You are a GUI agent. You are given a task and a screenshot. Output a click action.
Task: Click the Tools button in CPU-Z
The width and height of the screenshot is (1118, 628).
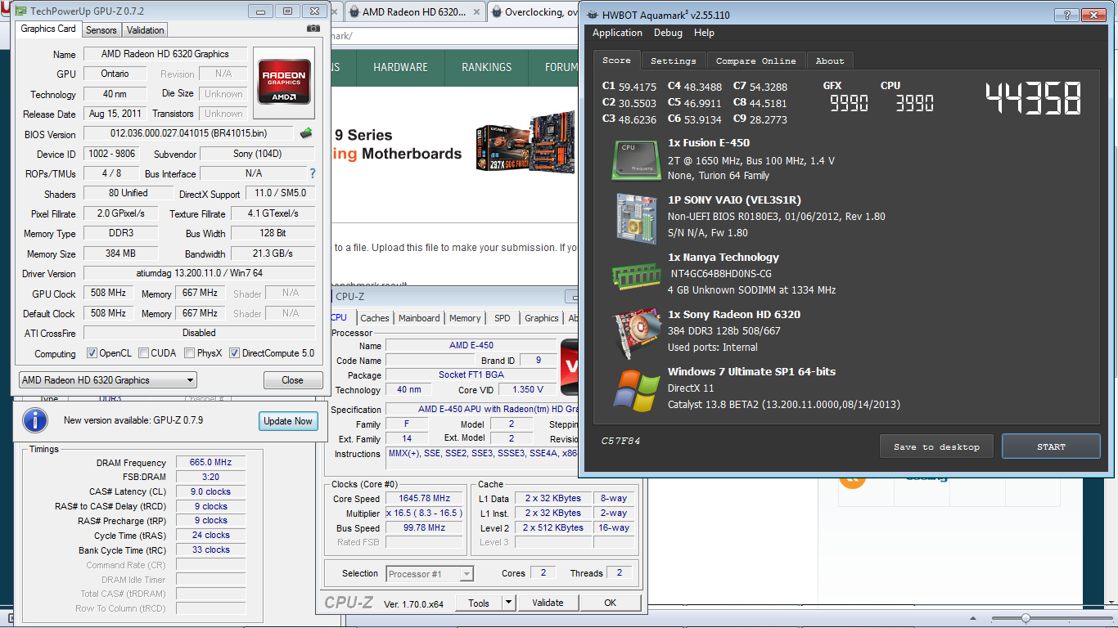click(479, 603)
